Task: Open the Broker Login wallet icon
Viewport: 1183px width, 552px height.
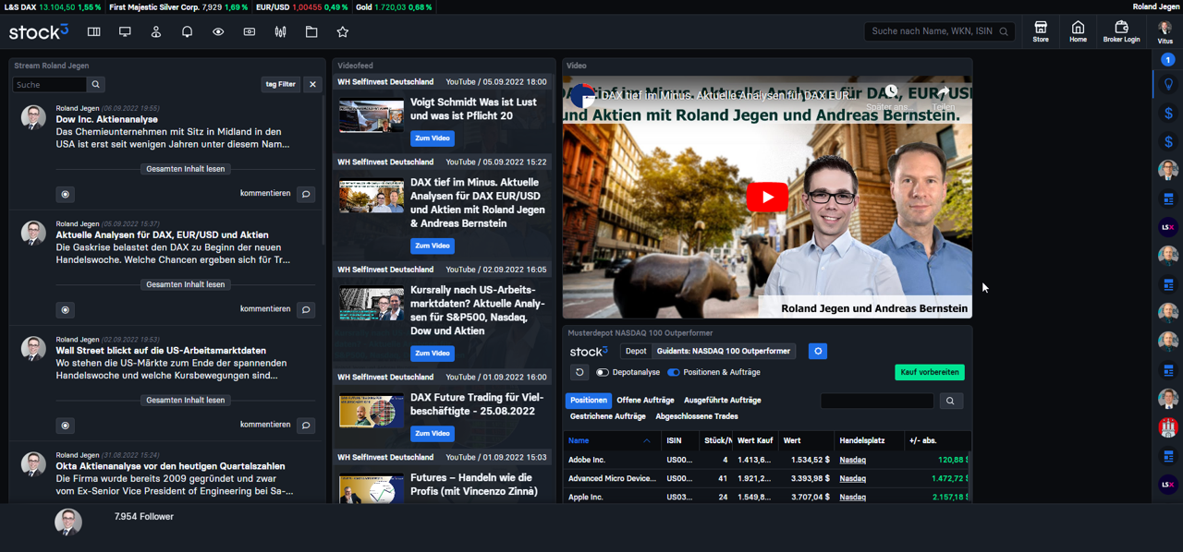Action: point(1121,30)
